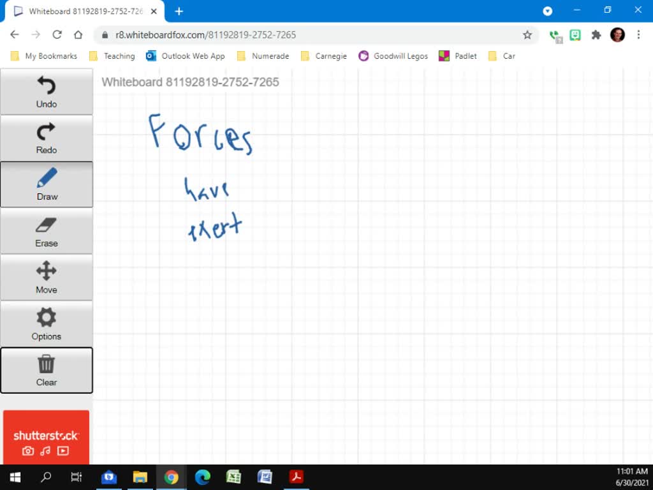
Task: Bookmark this page with star icon
Action: click(527, 35)
